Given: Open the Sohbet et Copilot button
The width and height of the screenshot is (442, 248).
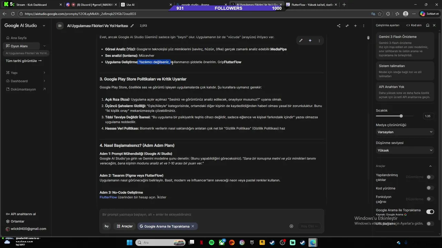Looking at the screenshot, I should (x=429, y=14).
